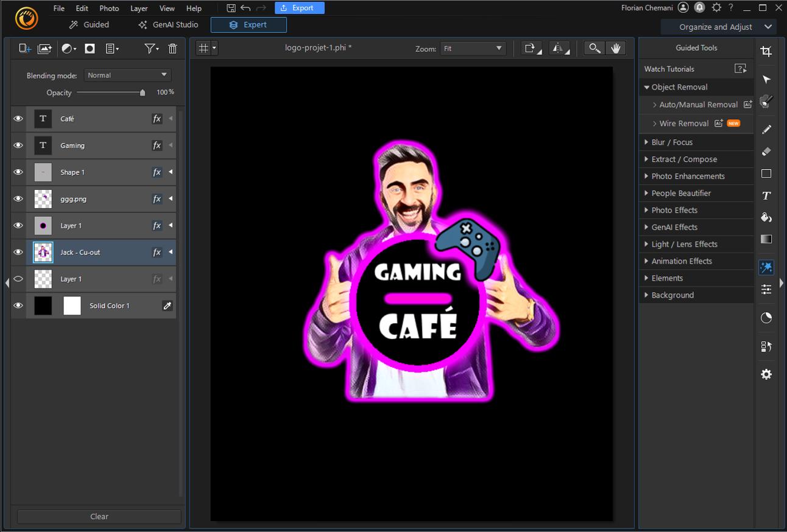This screenshot has width=787, height=532.
Task: Open the Blending mode dropdown
Action: [x=127, y=74]
